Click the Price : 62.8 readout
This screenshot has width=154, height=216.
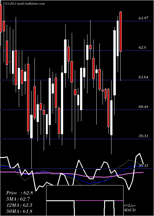pyautogui.click(x=19, y=193)
